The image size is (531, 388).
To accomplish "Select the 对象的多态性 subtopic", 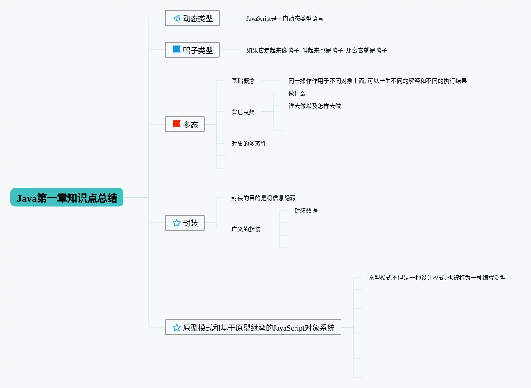I will [x=249, y=144].
